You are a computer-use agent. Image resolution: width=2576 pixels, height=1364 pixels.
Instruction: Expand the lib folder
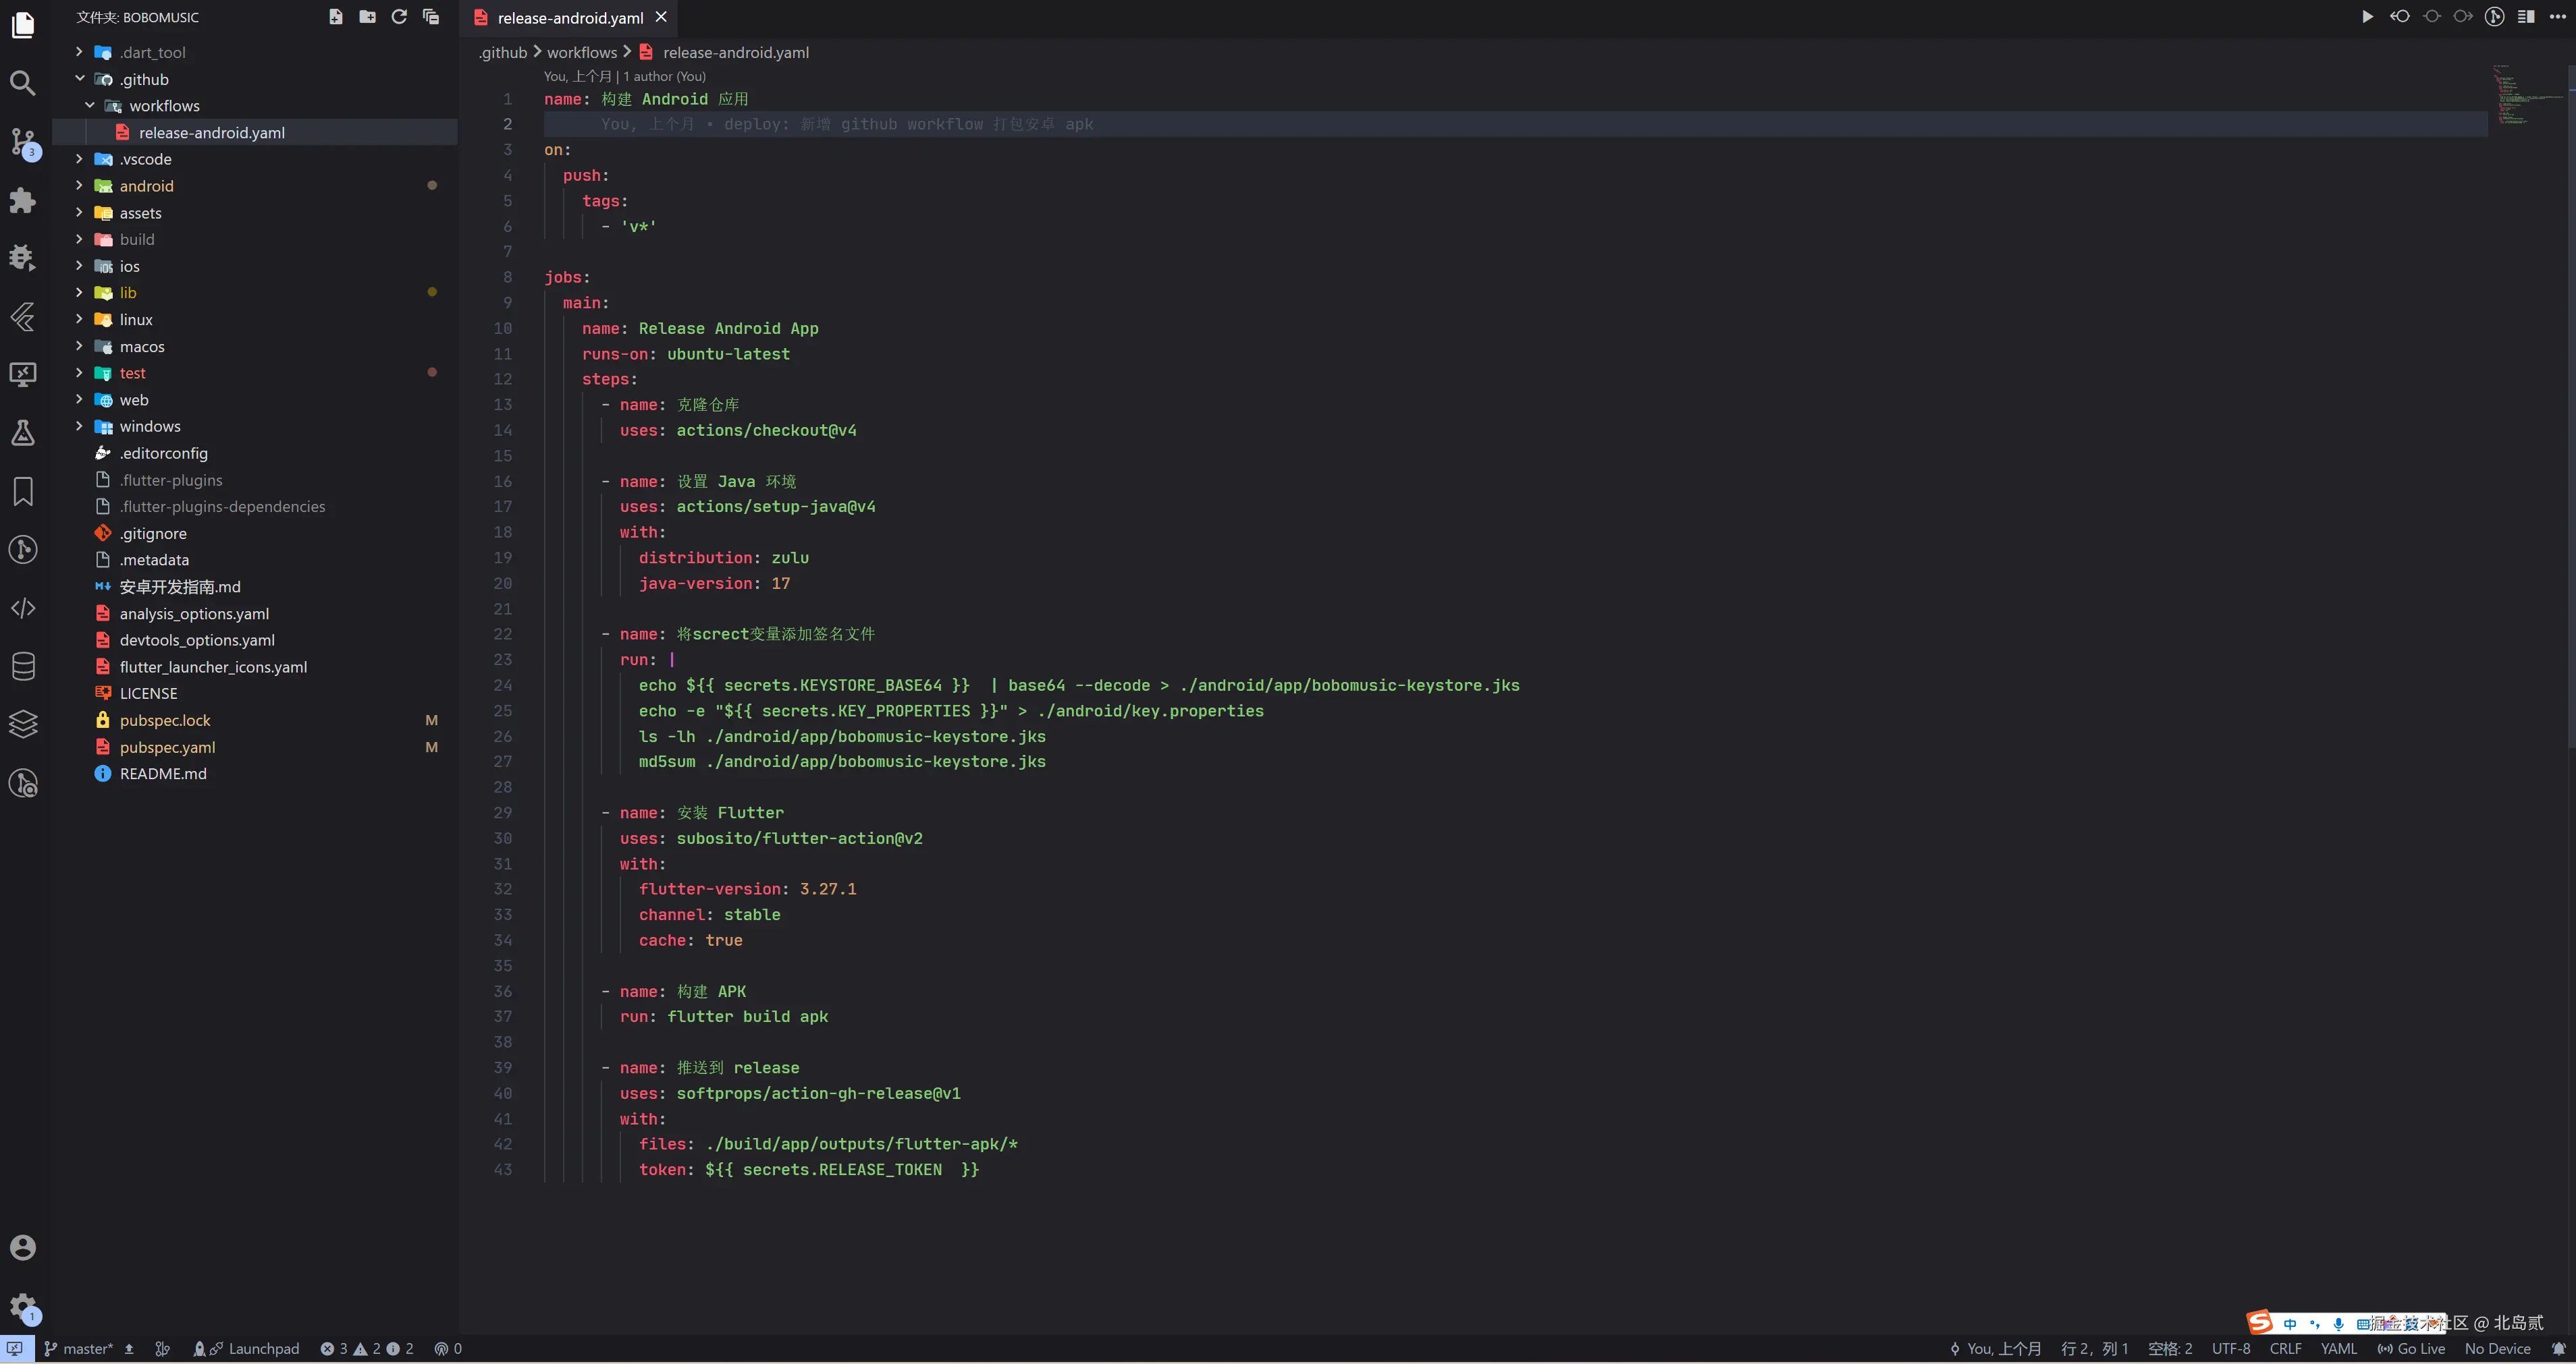click(x=128, y=293)
